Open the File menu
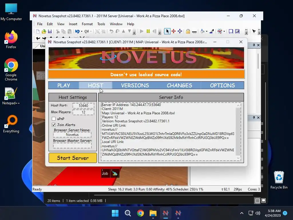 pos(40,24)
